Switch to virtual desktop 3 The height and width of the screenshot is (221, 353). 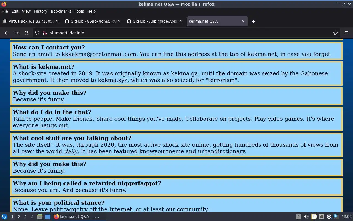[26, 217]
